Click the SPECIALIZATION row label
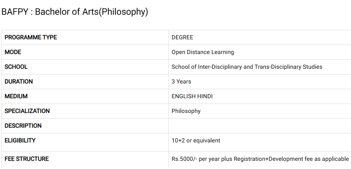 pos(27,111)
